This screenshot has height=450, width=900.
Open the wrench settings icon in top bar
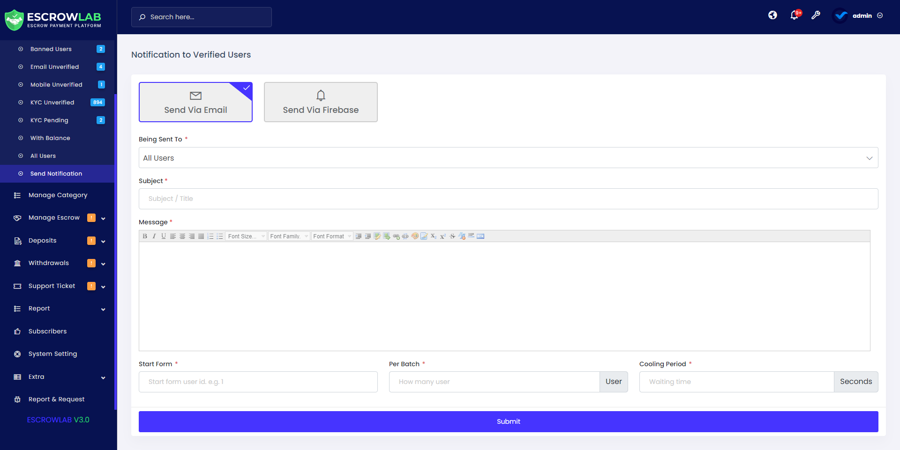pyautogui.click(x=816, y=15)
